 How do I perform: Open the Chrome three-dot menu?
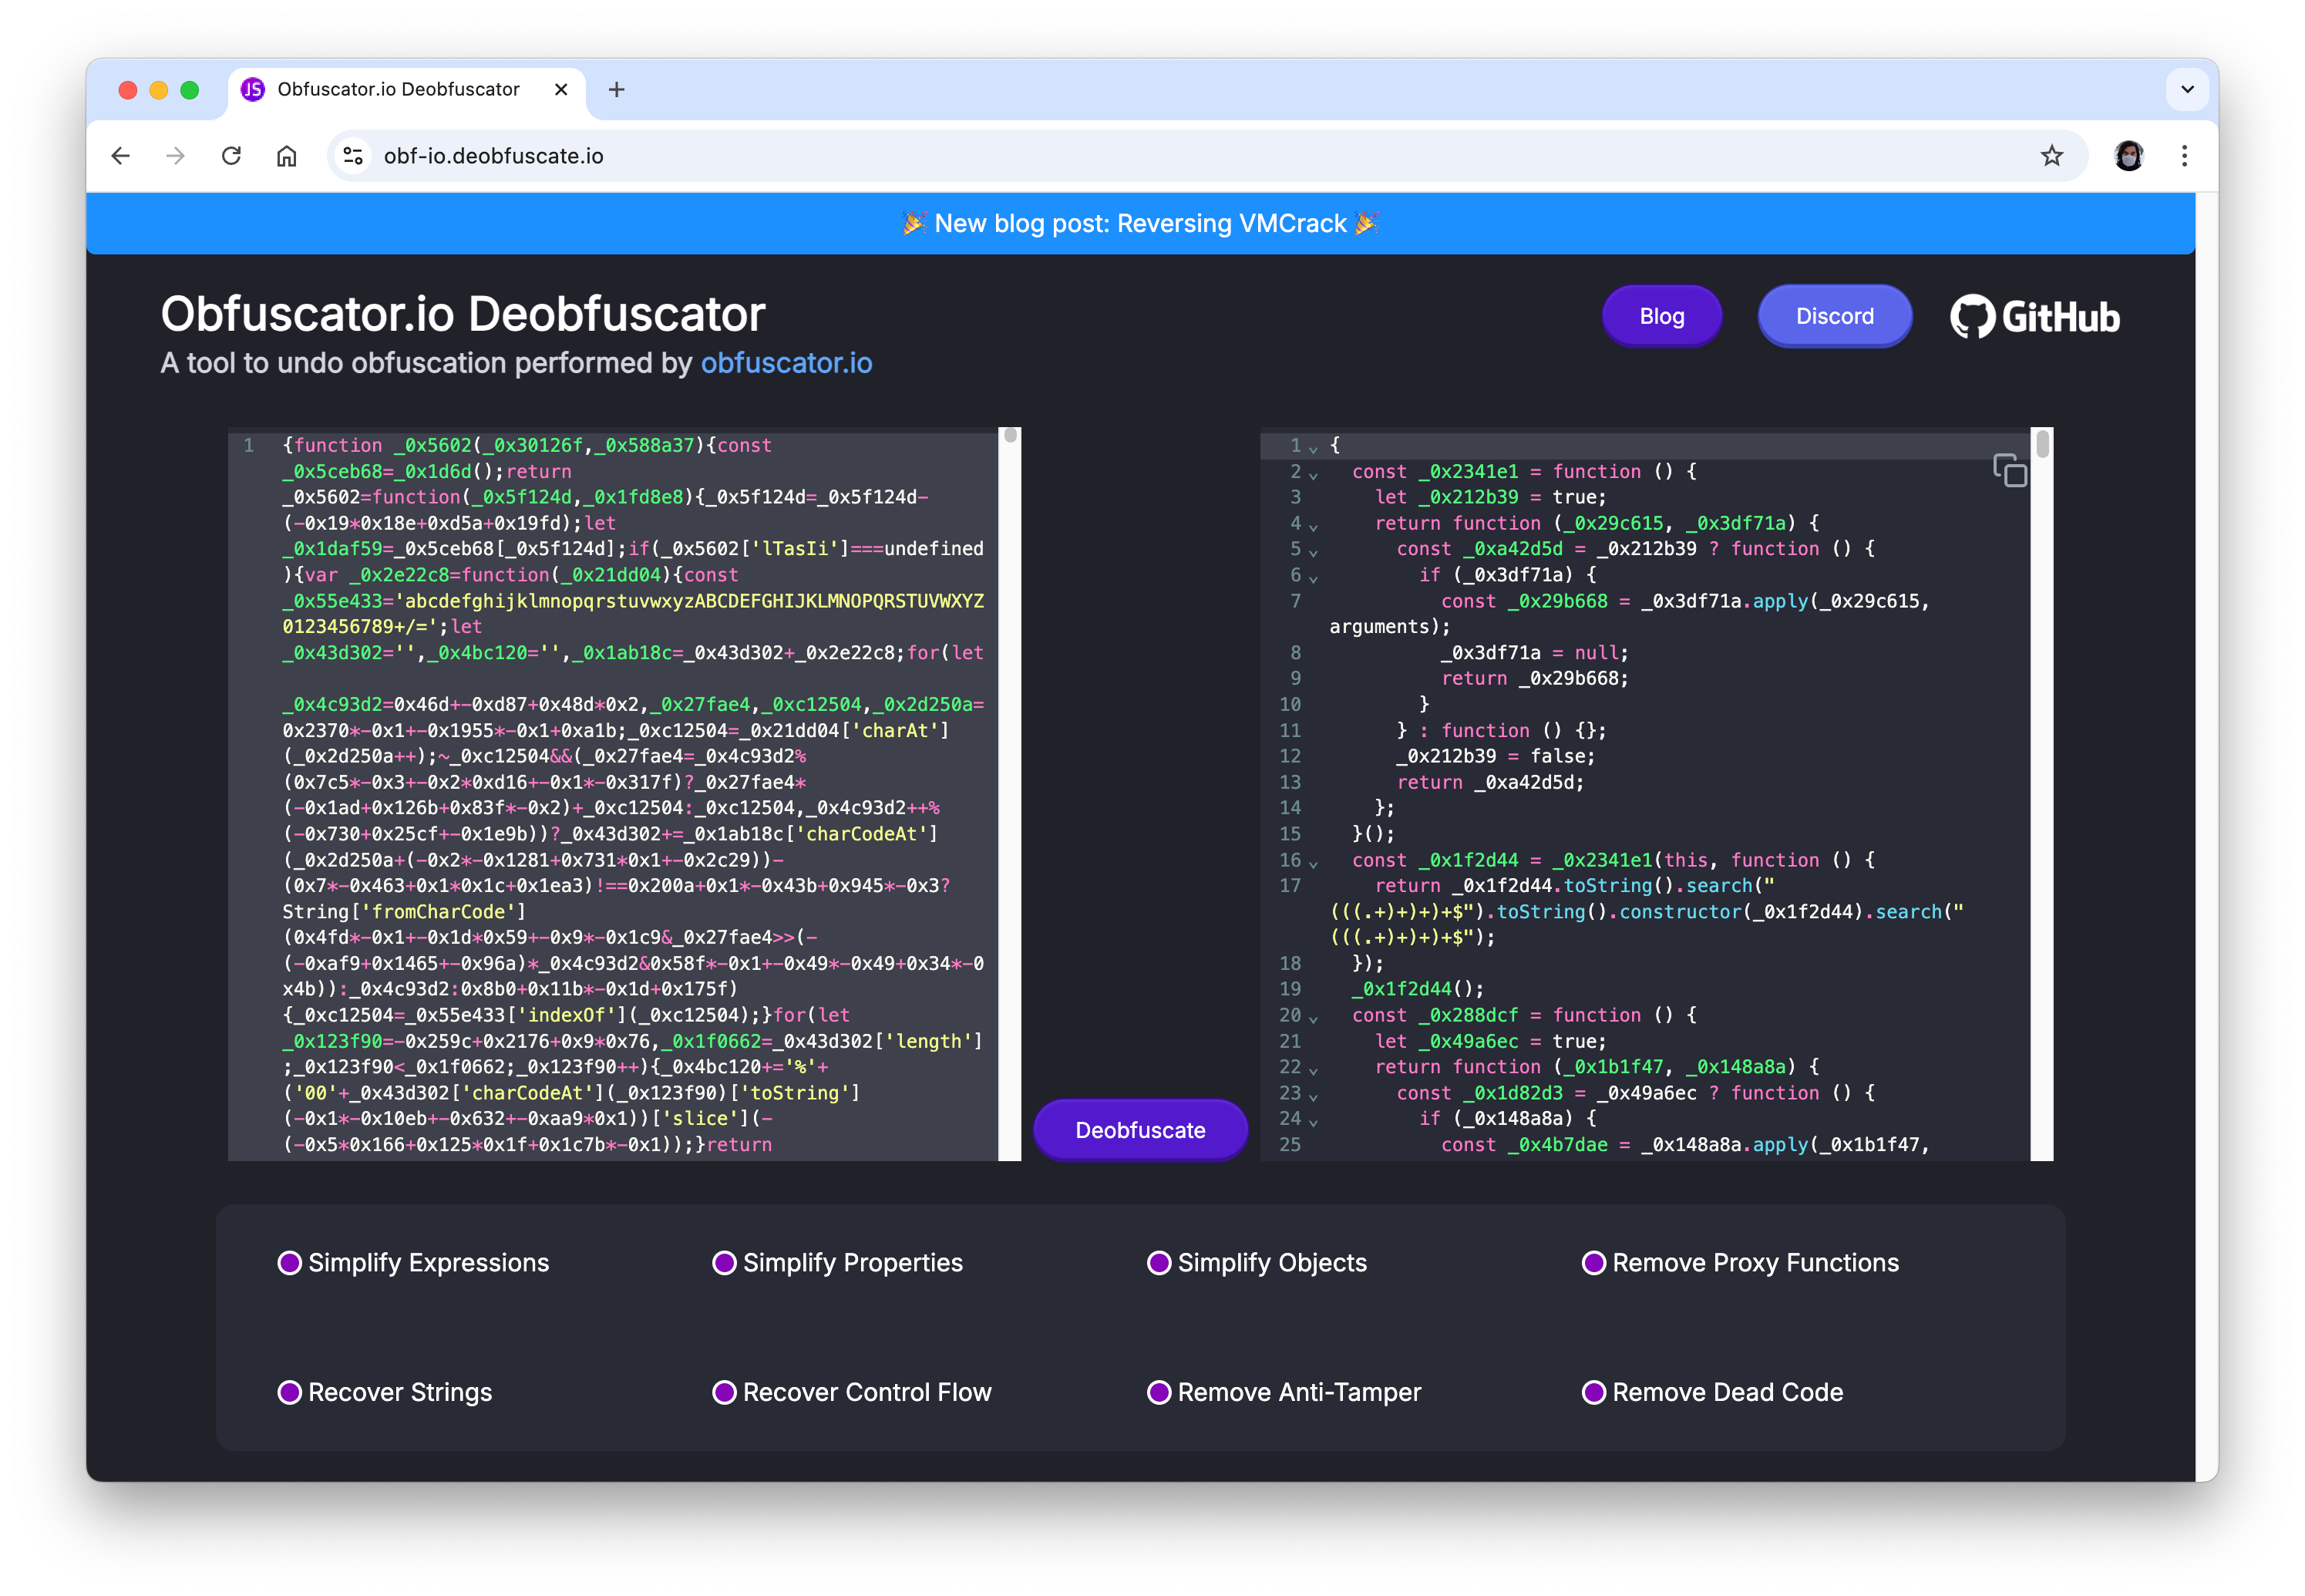tap(2184, 156)
